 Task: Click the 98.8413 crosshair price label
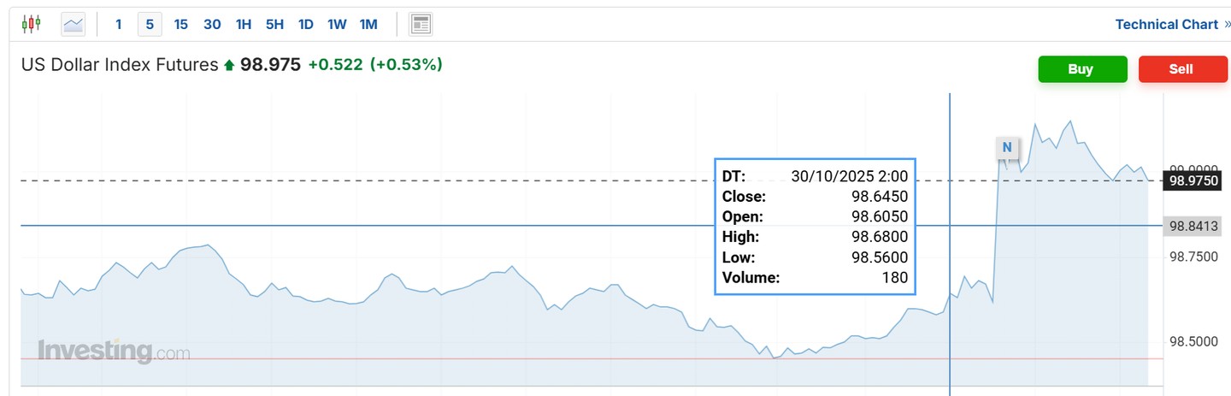(1193, 226)
